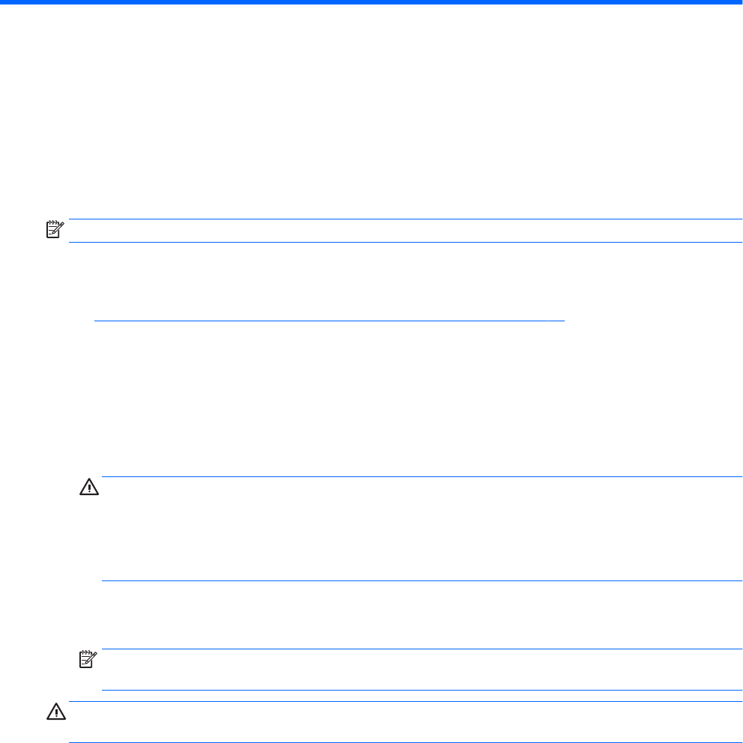The height and width of the screenshot is (743, 743).
Task: Click the top rule of the last caution
Action: tap(404, 702)
